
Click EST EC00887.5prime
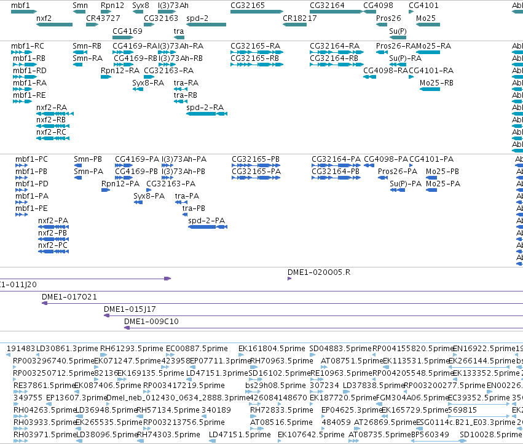[x=197, y=349]
